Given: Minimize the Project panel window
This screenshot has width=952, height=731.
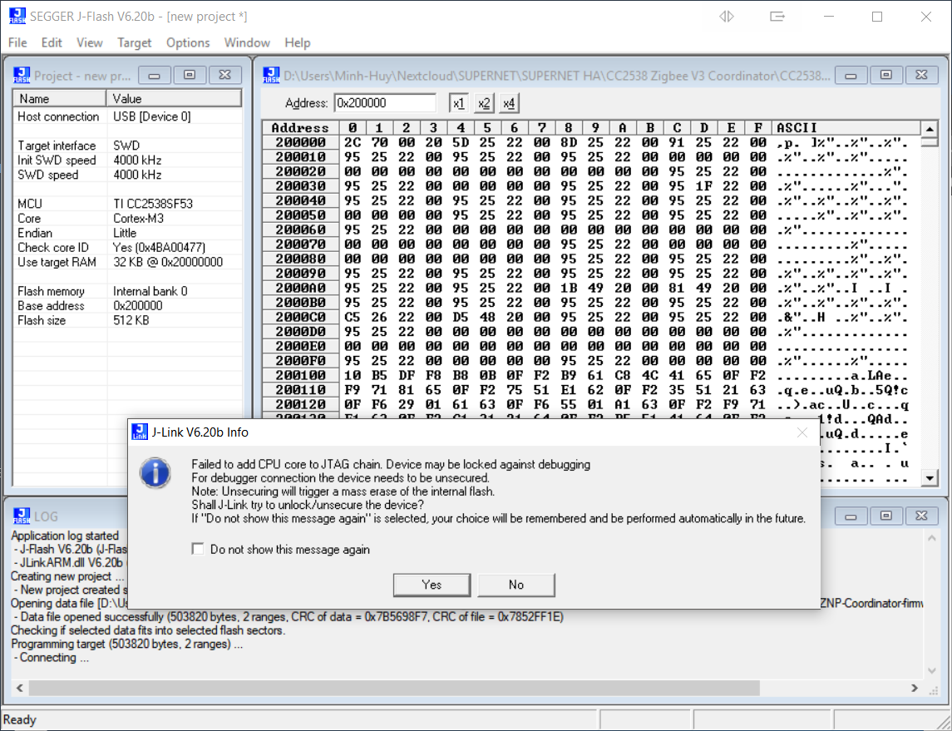Looking at the screenshot, I should pyautogui.click(x=154, y=76).
